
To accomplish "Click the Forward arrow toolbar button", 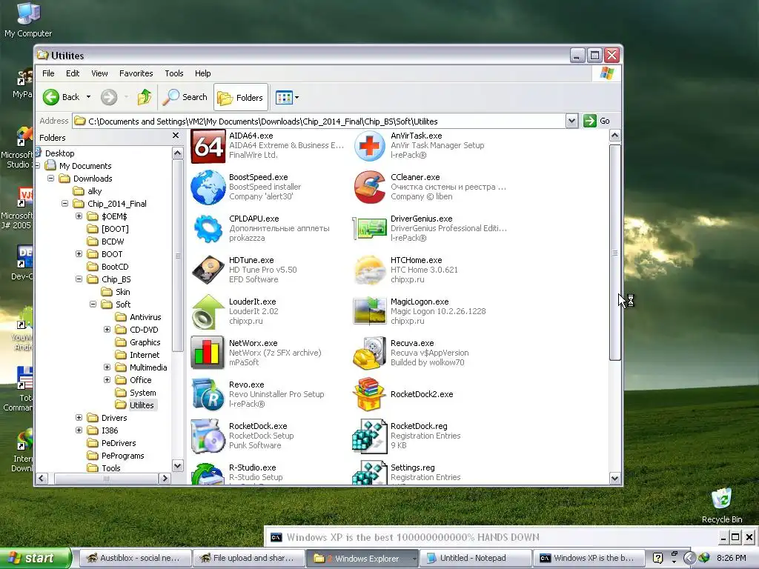I will click(x=109, y=97).
